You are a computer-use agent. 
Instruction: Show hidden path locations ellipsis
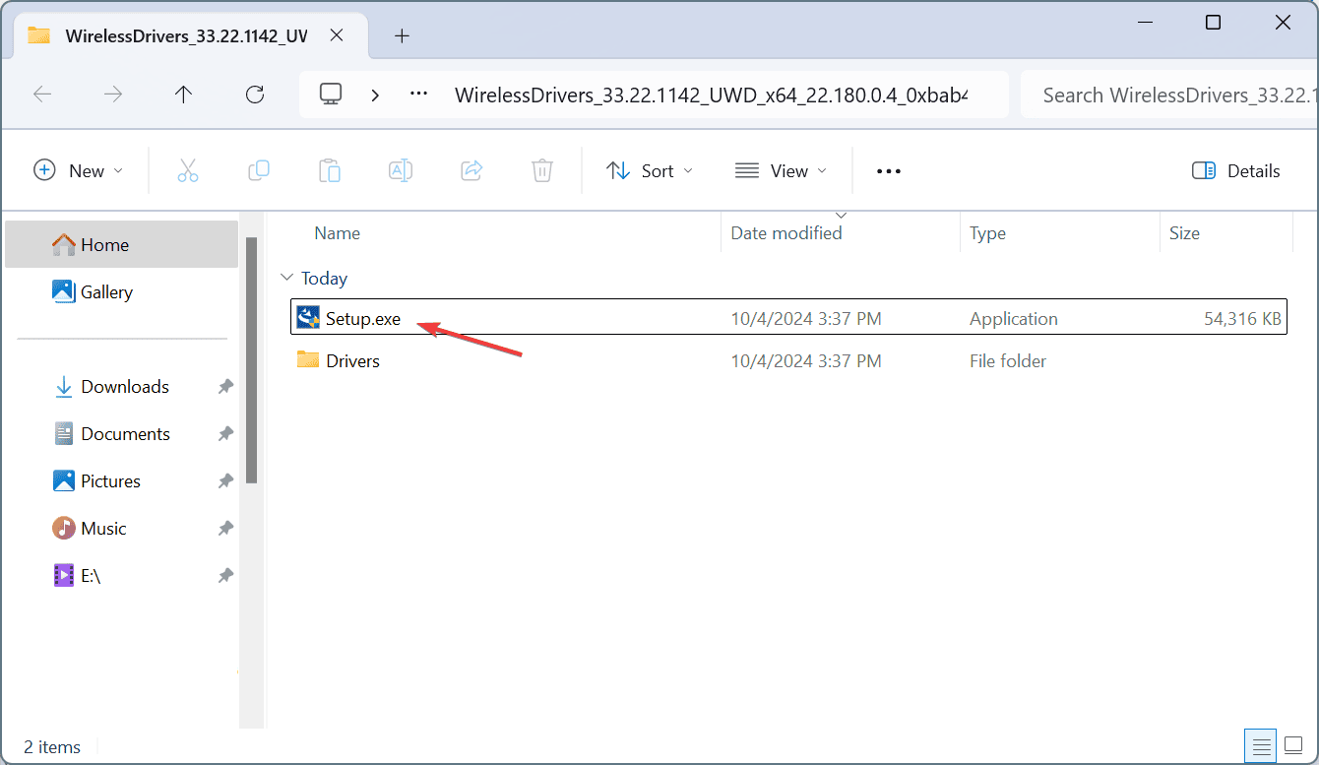coord(419,95)
